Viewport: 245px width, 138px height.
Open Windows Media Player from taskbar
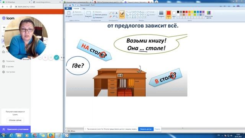[27, 135]
